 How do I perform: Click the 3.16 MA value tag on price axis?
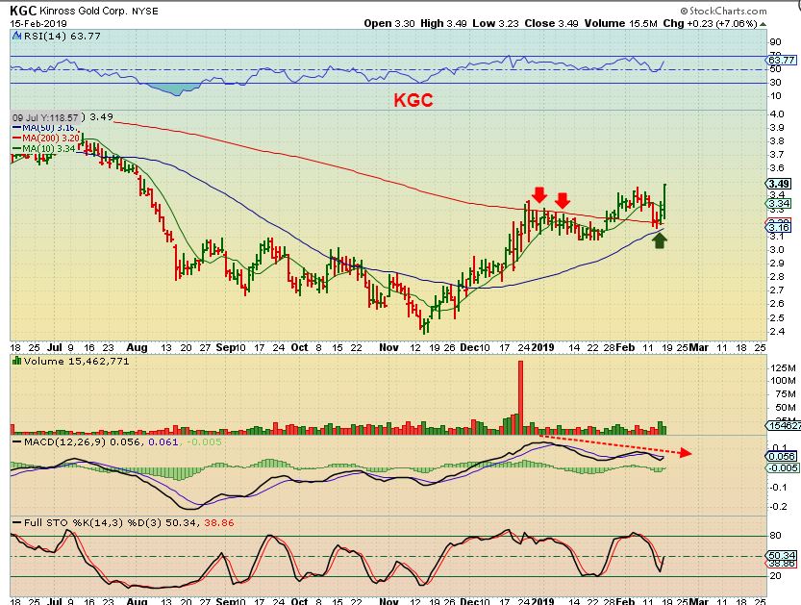tap(779, 227)
